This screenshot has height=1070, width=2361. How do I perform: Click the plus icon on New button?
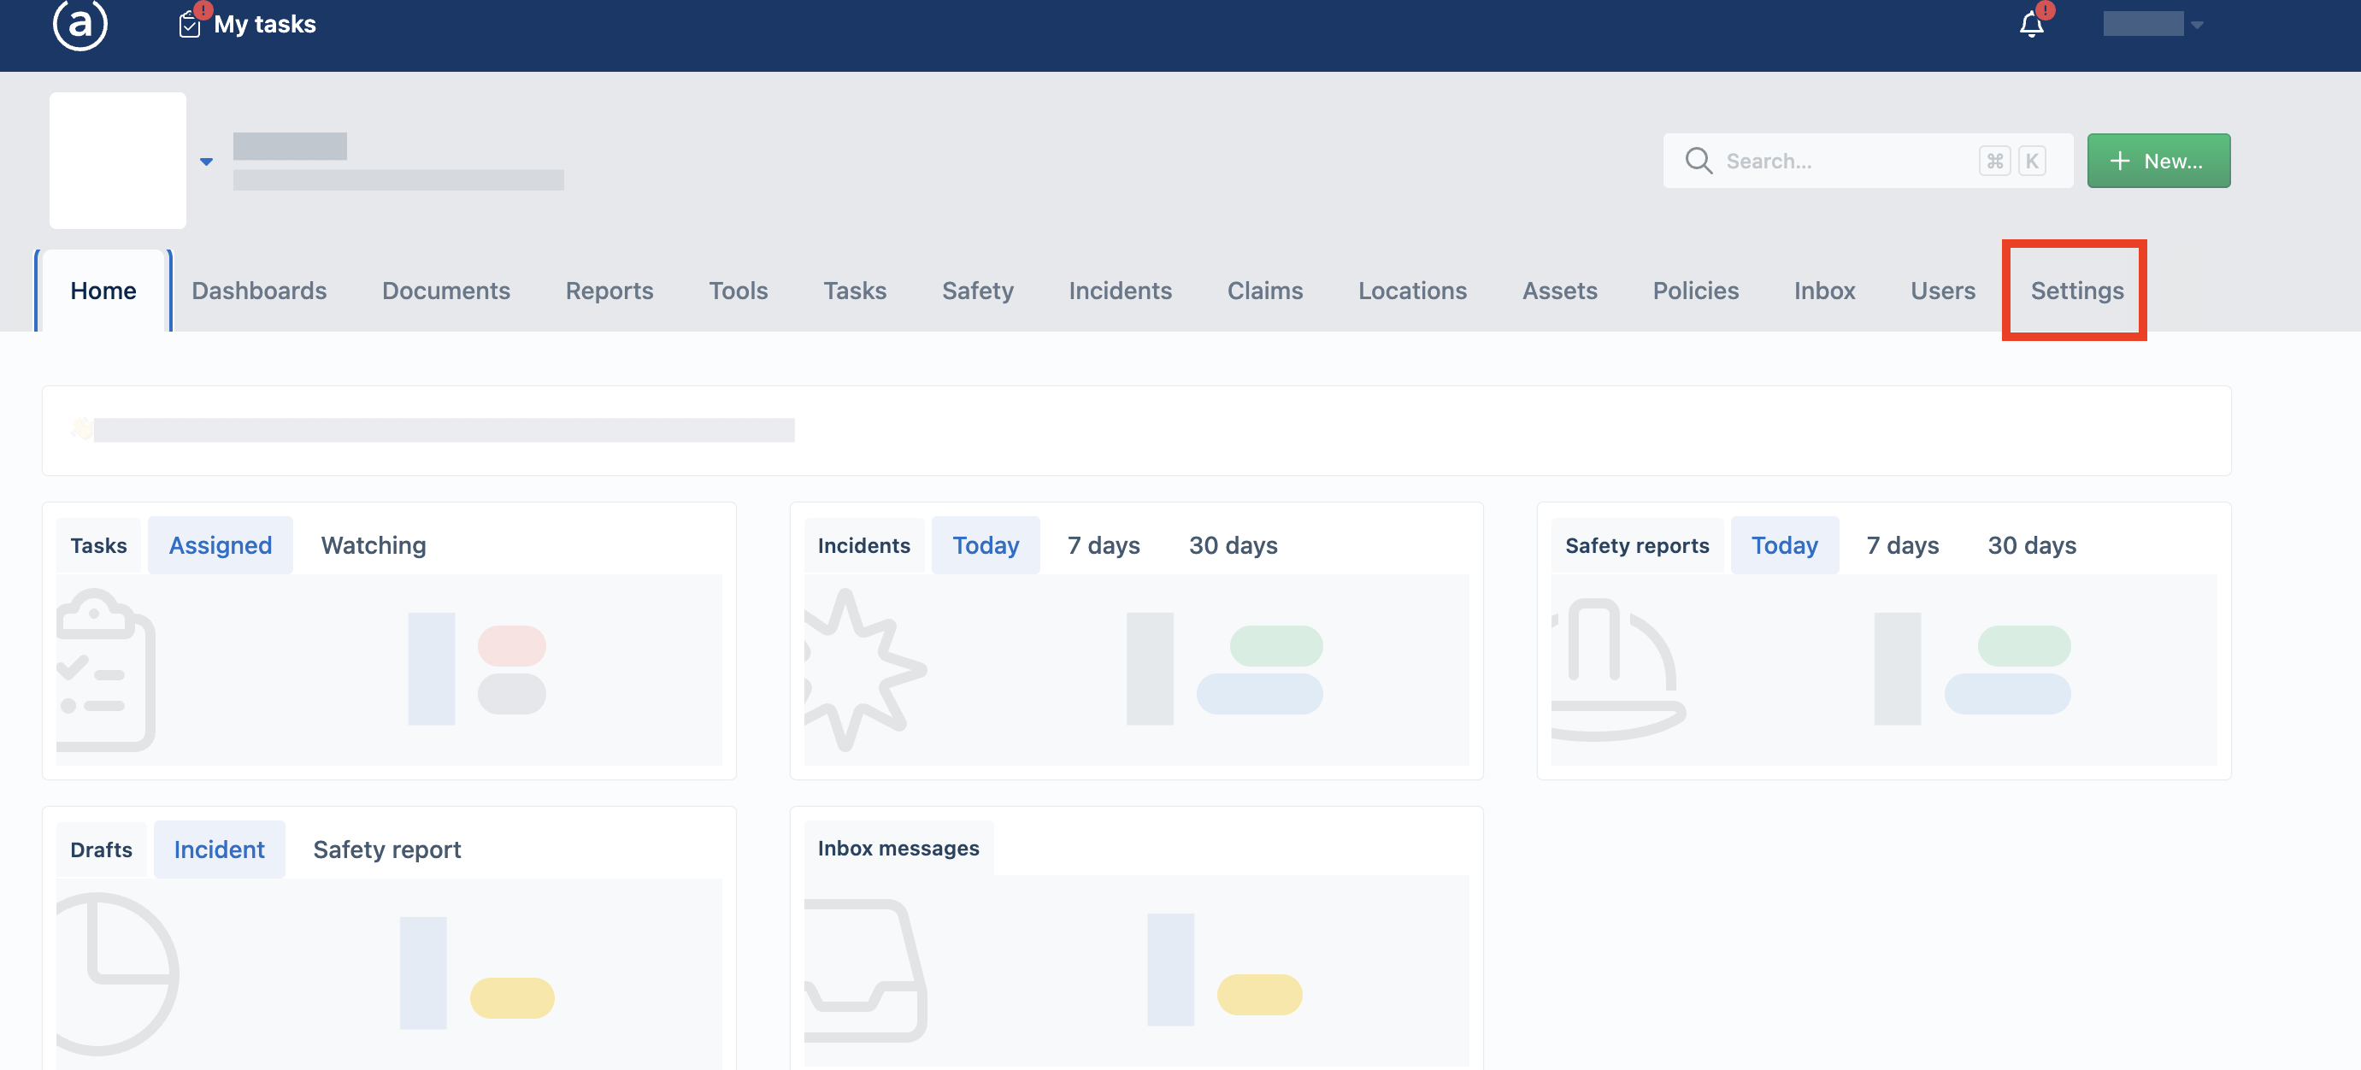pyautogui.click(x=2119, y=162)
